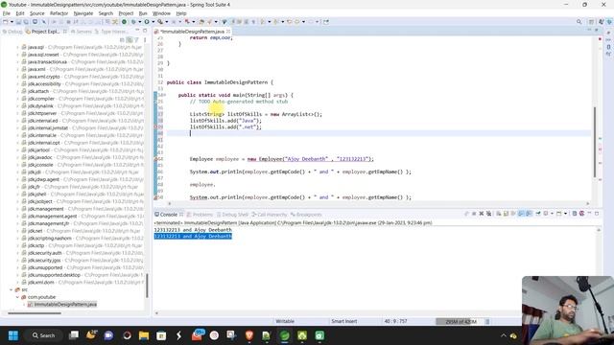
Task: Switch to the Call Hierarchy tab
Action: (x=270, y=215)
